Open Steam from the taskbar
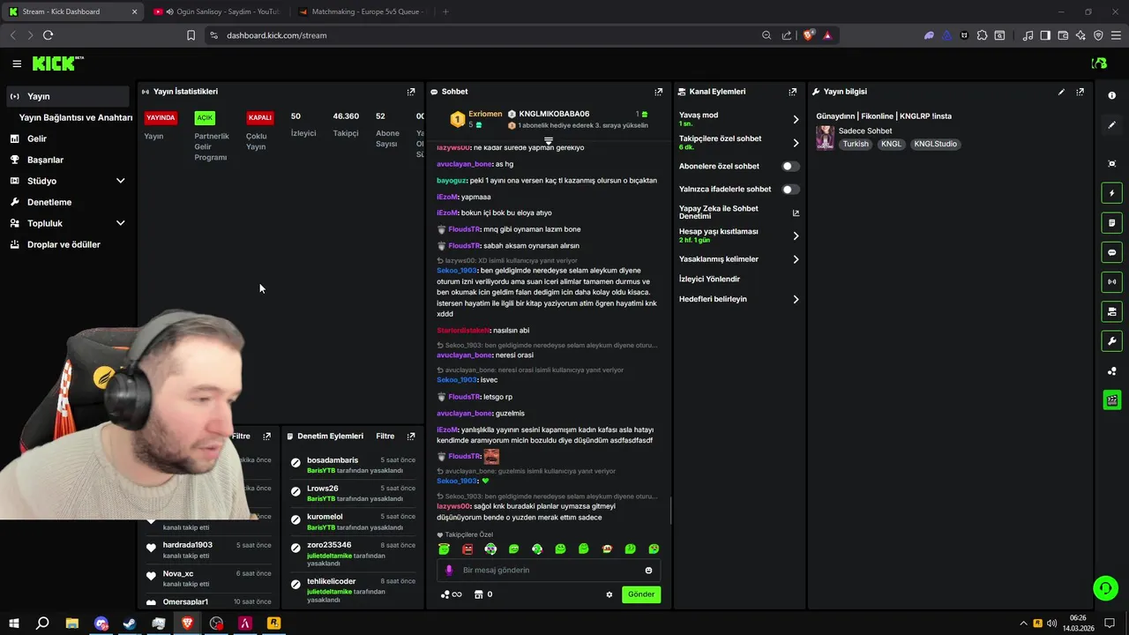 tap(130, 623)
